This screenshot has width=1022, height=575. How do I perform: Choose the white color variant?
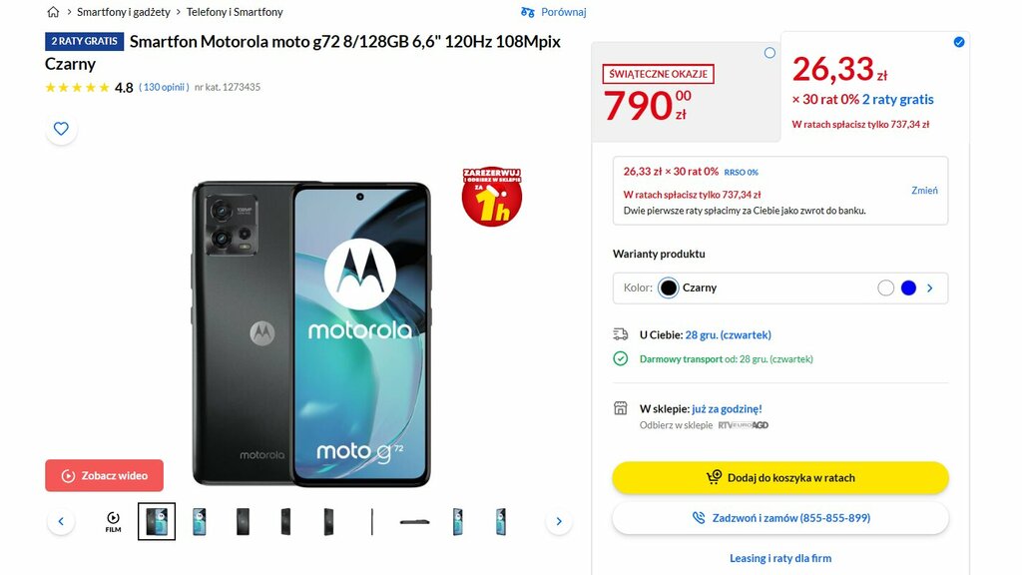click(x=885, y=287)
